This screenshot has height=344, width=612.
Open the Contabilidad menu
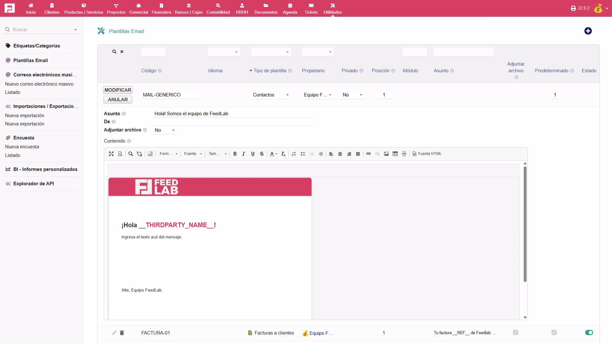tap(218, 8)
